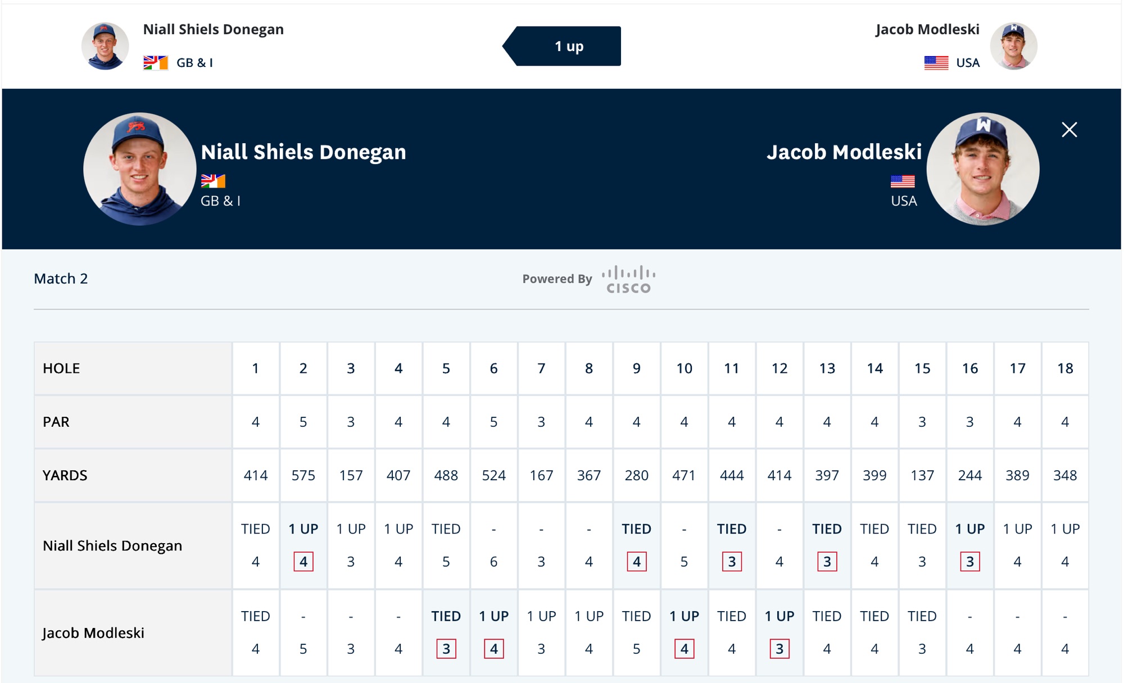This screenshot has width=1124, height=683.
Task: Click Jacob Modleski name in top summary
Action: click(x=927, y=29)
